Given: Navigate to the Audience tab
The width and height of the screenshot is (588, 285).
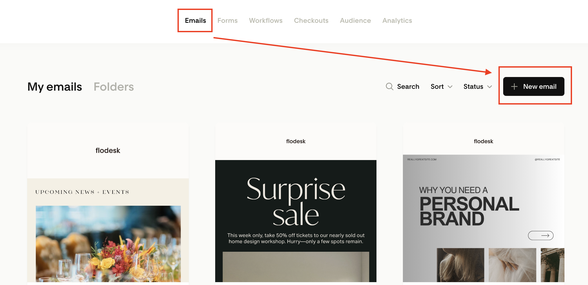Looking at the screenshot, I should [x=355, y=20].
